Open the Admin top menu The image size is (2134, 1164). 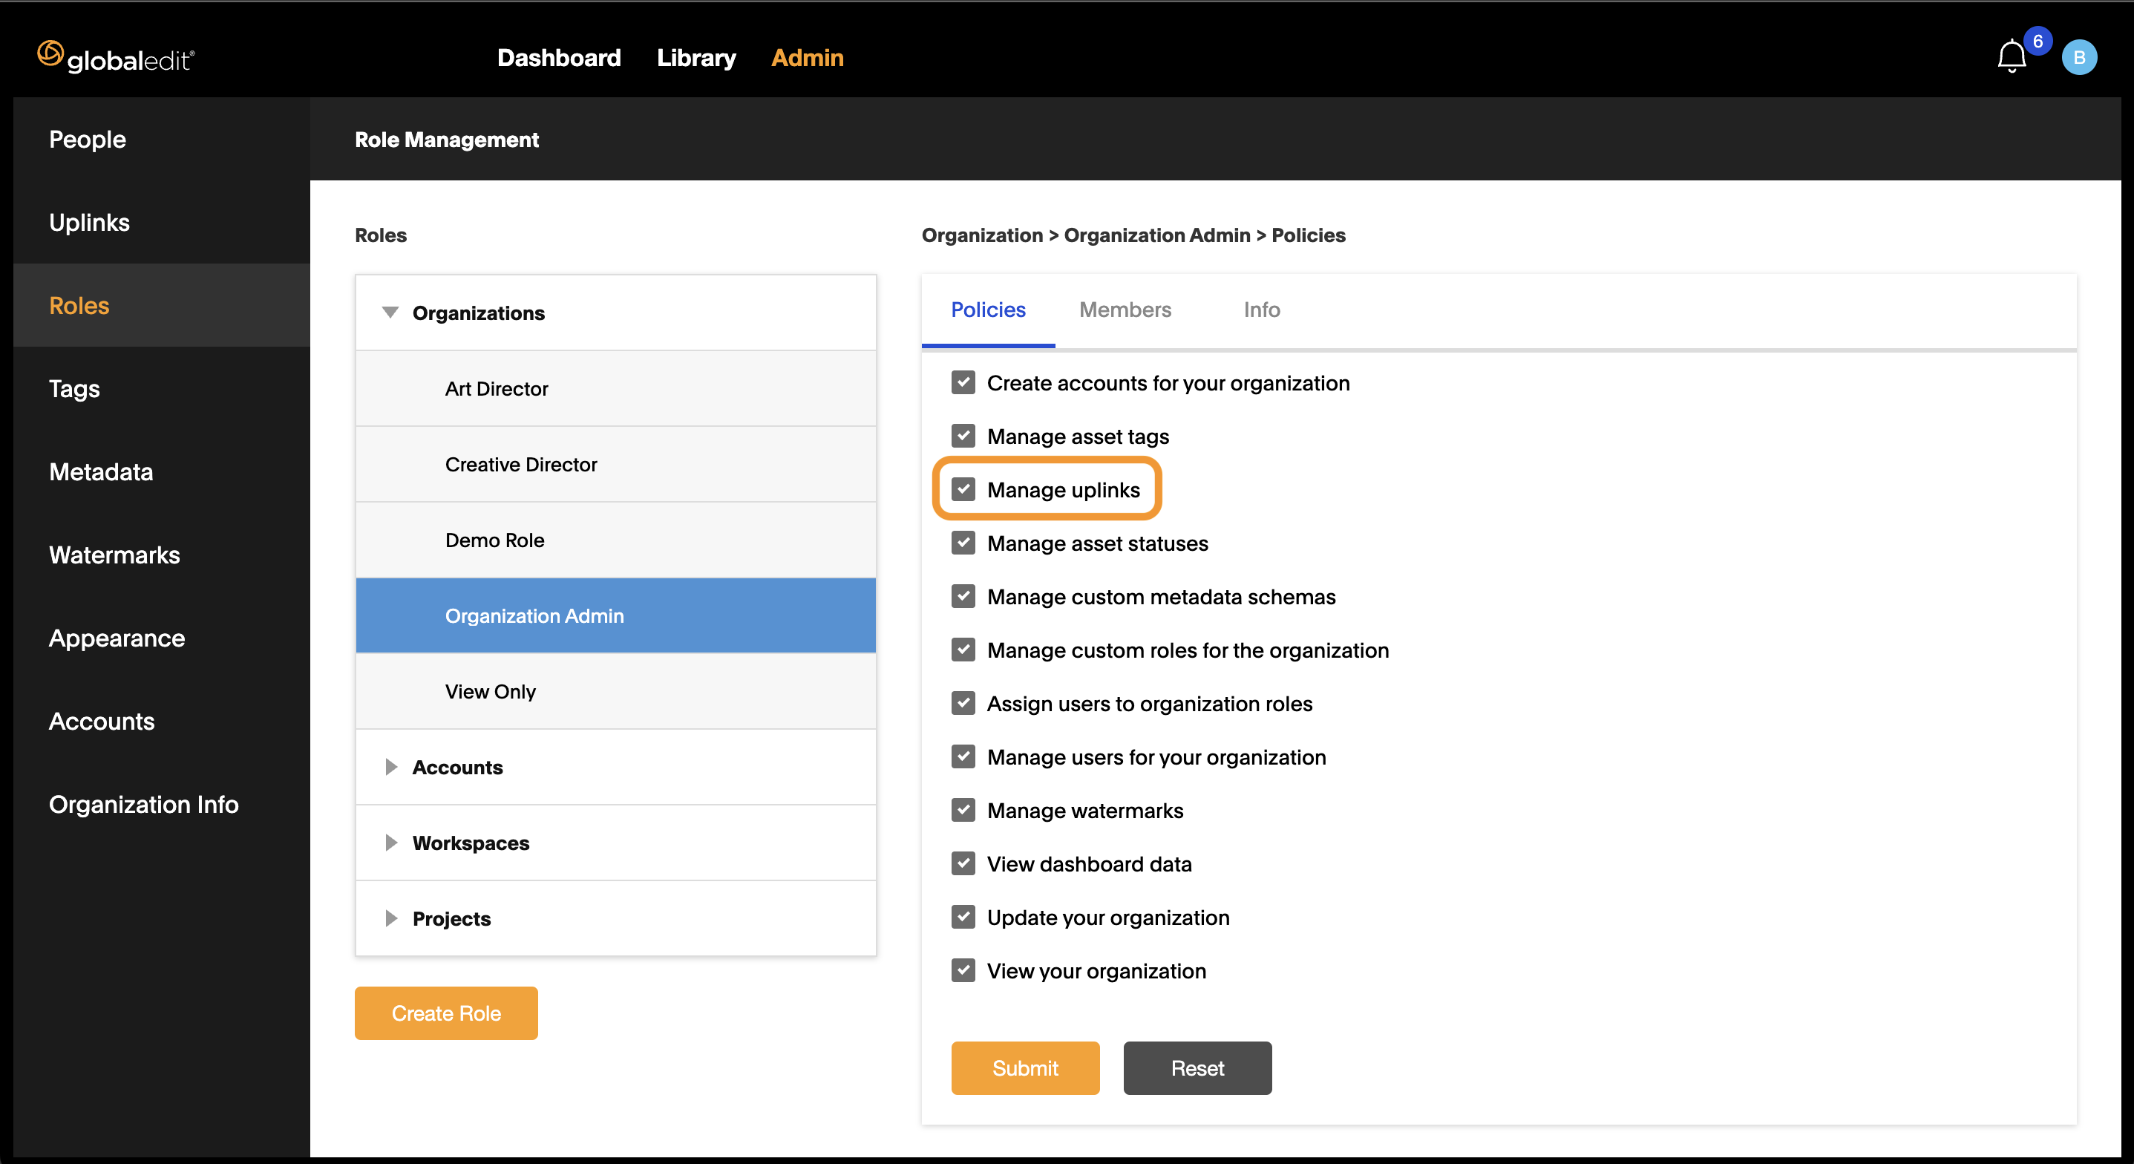807,57
